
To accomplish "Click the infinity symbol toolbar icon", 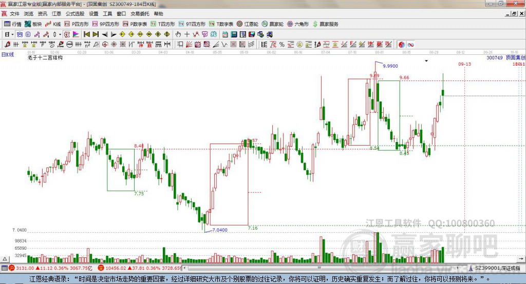I will point(411,45).
